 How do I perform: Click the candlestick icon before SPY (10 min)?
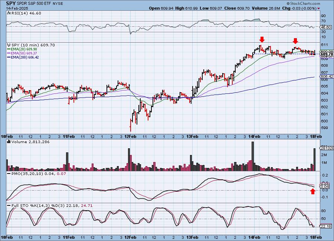9,45
